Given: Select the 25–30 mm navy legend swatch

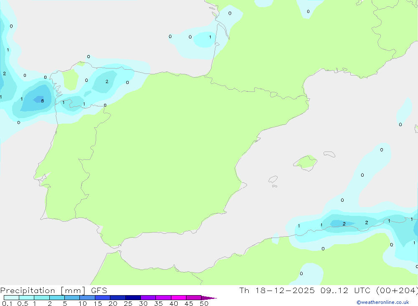Looking at the screenshot, I should [133, 298].
